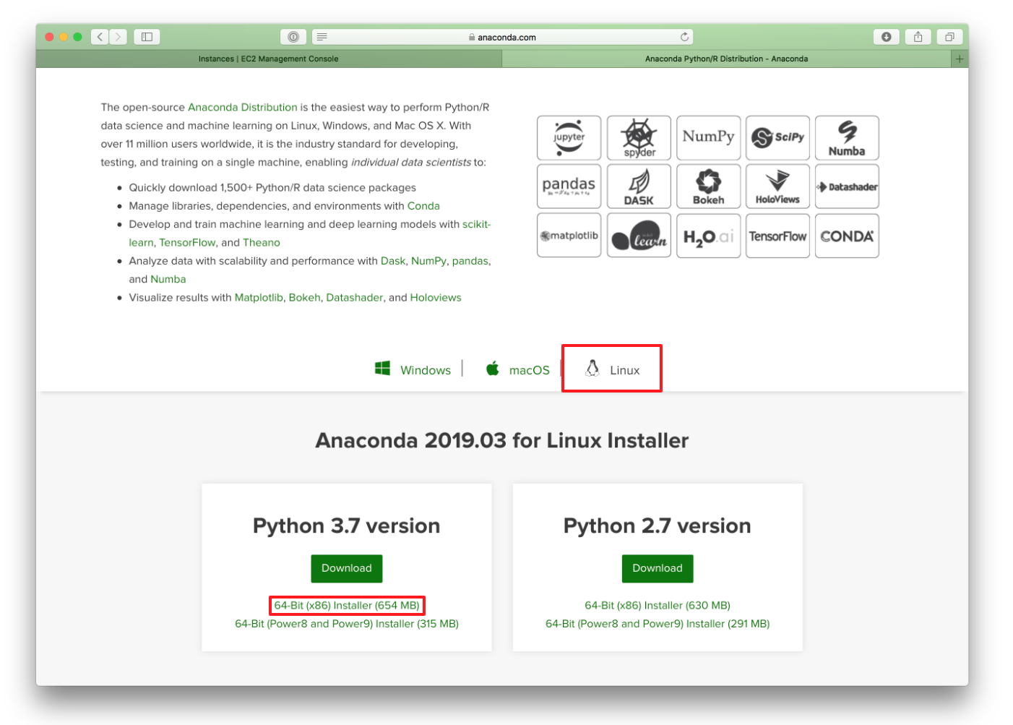This screenshot has width=1013, height=725.
Task: Download the Python 3.7 version
Action: [347, 568]
